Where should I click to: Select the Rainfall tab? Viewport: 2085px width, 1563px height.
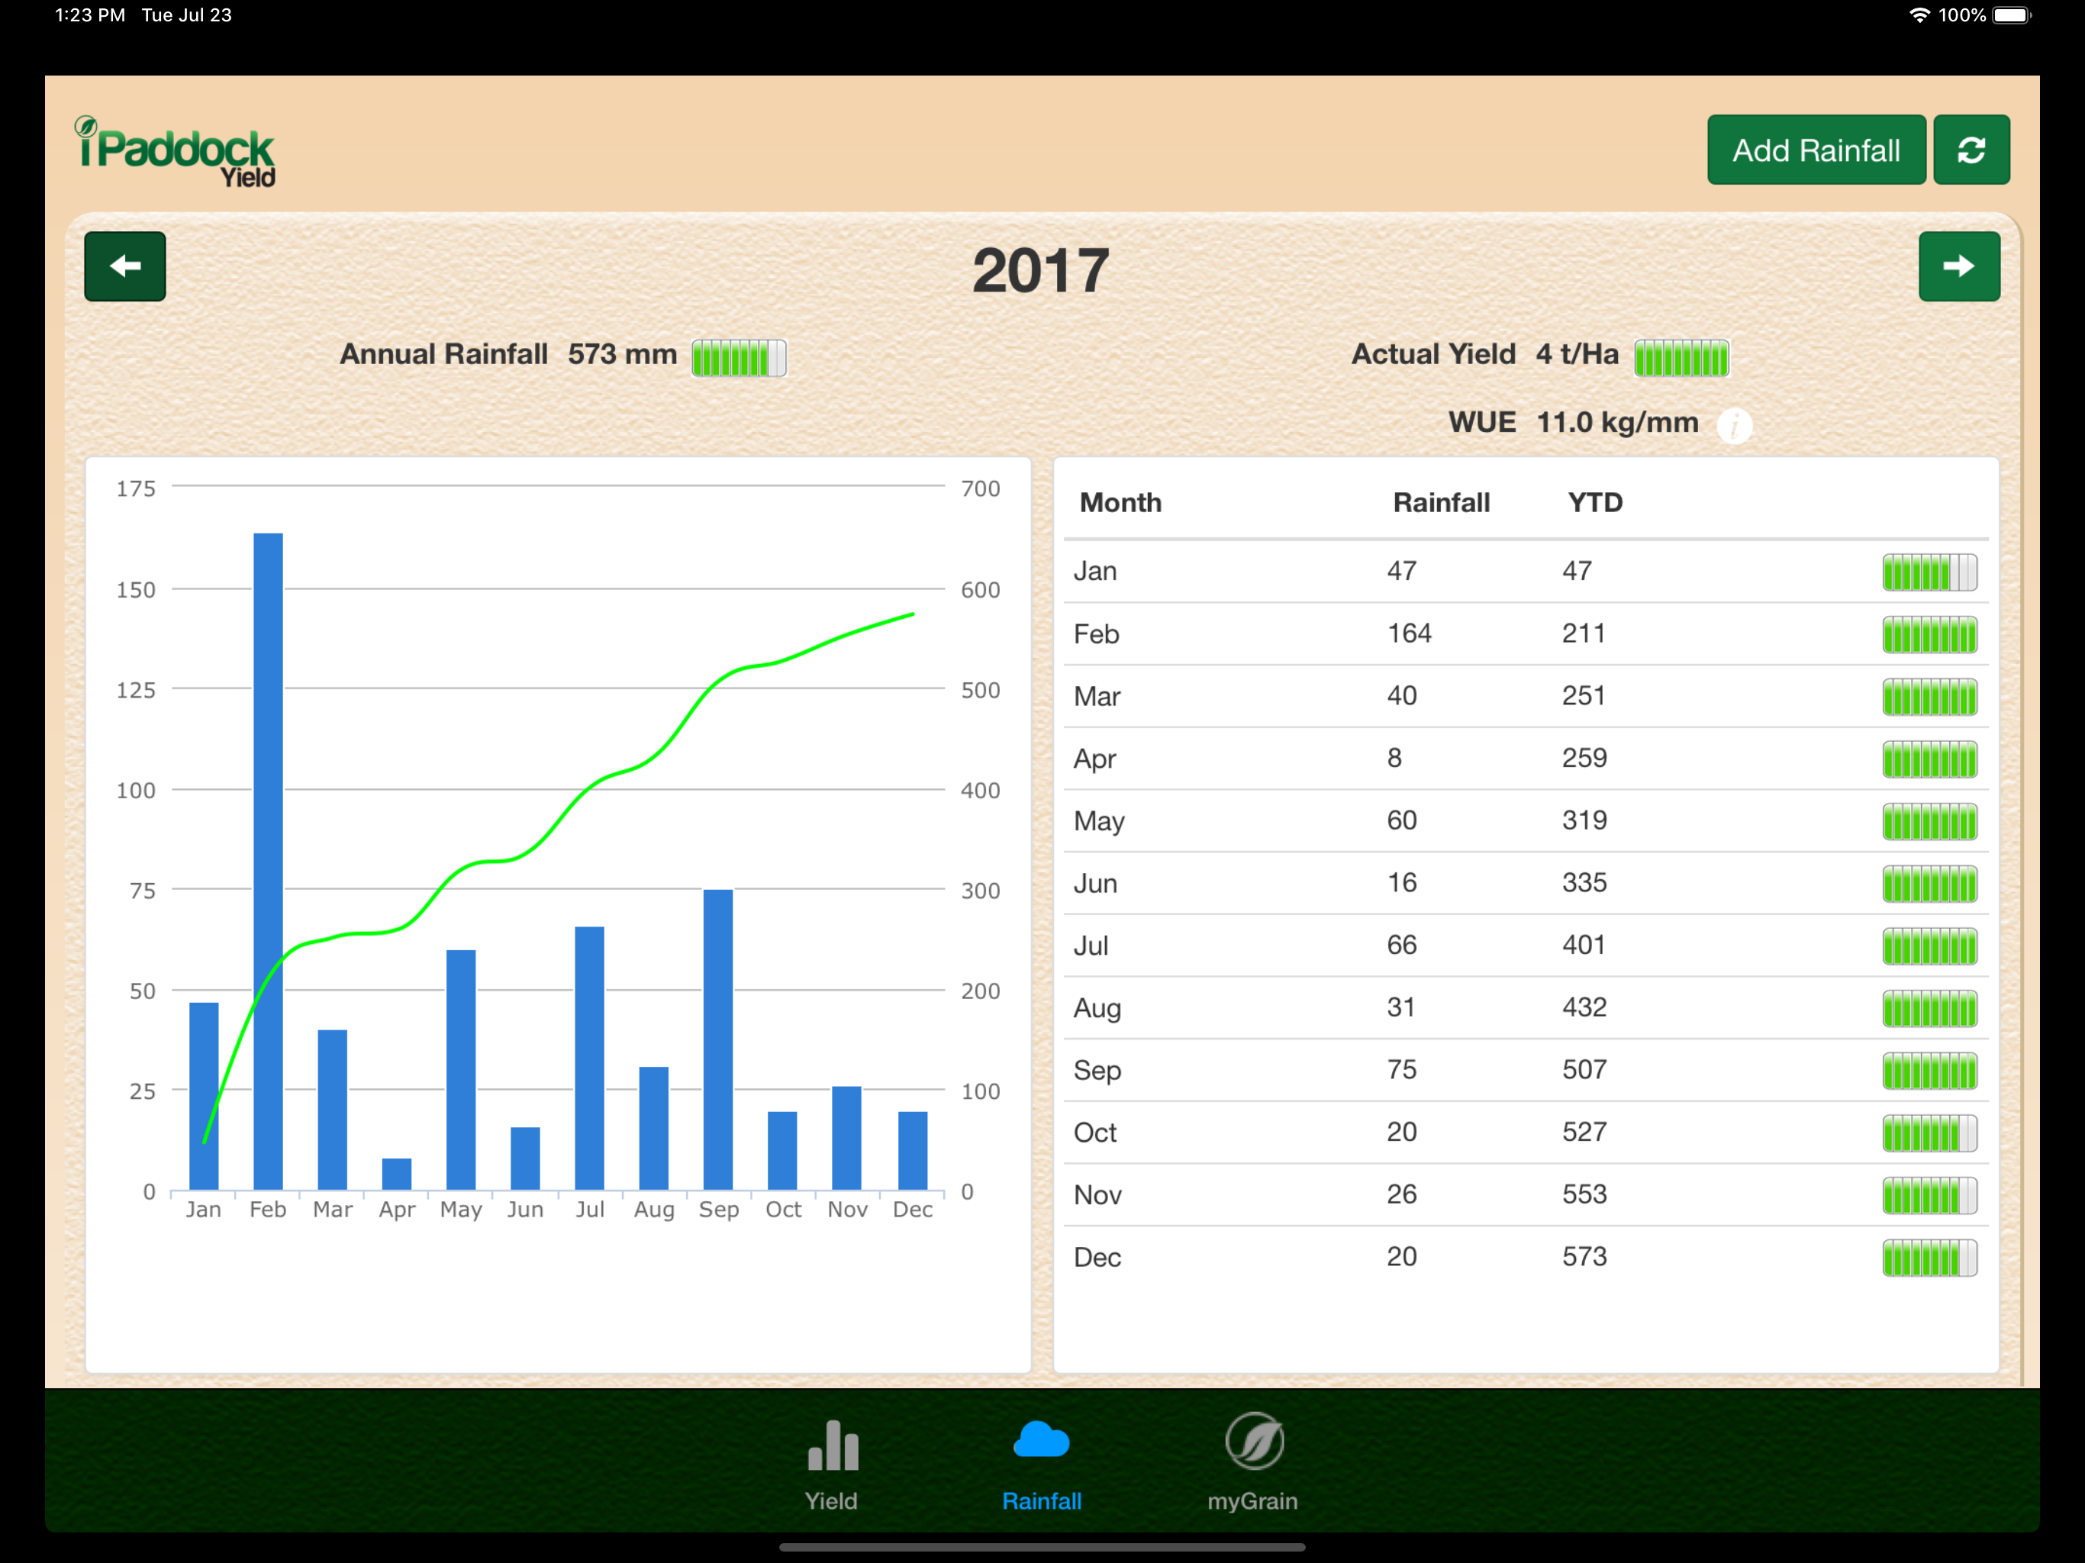pos(1042,1465)
